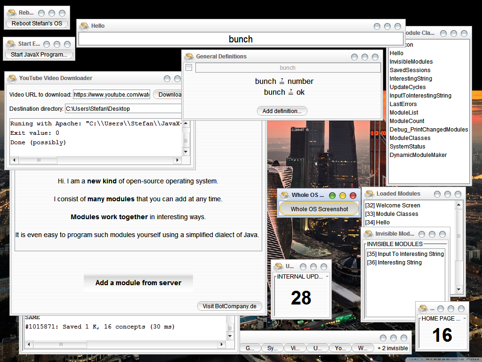Click the down arrow in Loaded Modules scrollbar
The height and width of the screenshot is (362, 482).
(458, 289)
